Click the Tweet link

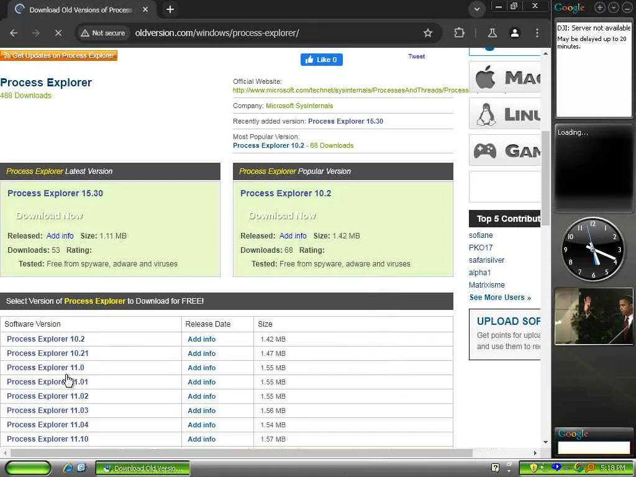(x=416, y=57)
